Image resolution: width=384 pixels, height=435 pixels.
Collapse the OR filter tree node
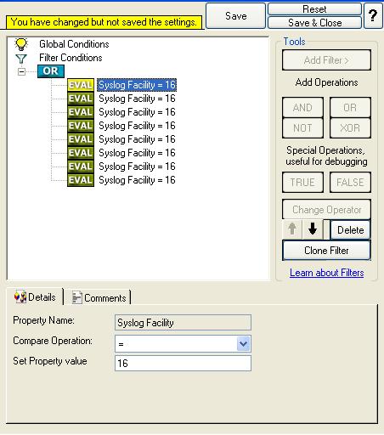(21, 71)
